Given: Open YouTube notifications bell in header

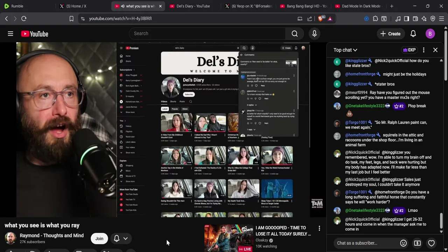Looking at the screenshot, I should 413,34.
